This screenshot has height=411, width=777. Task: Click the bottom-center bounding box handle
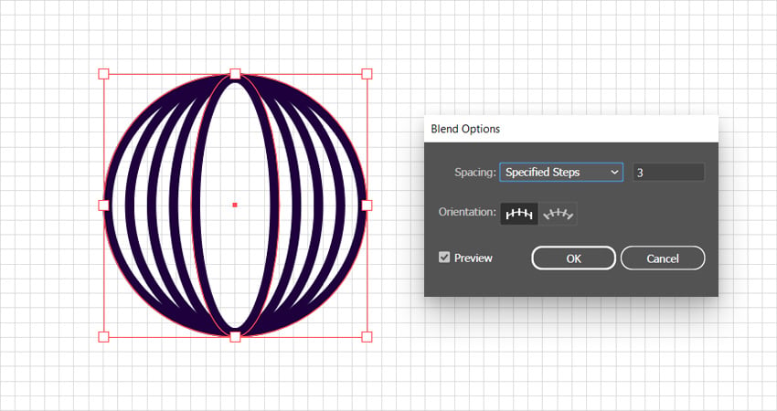point(235,337)
